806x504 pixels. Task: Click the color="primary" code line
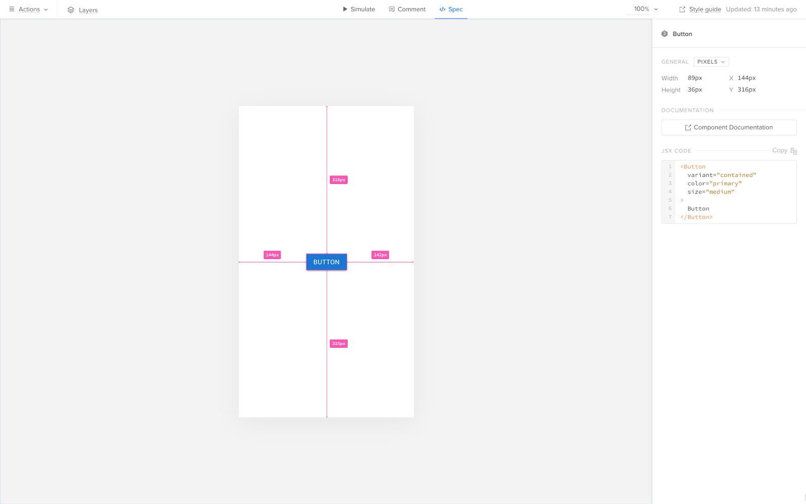[715, 183]
